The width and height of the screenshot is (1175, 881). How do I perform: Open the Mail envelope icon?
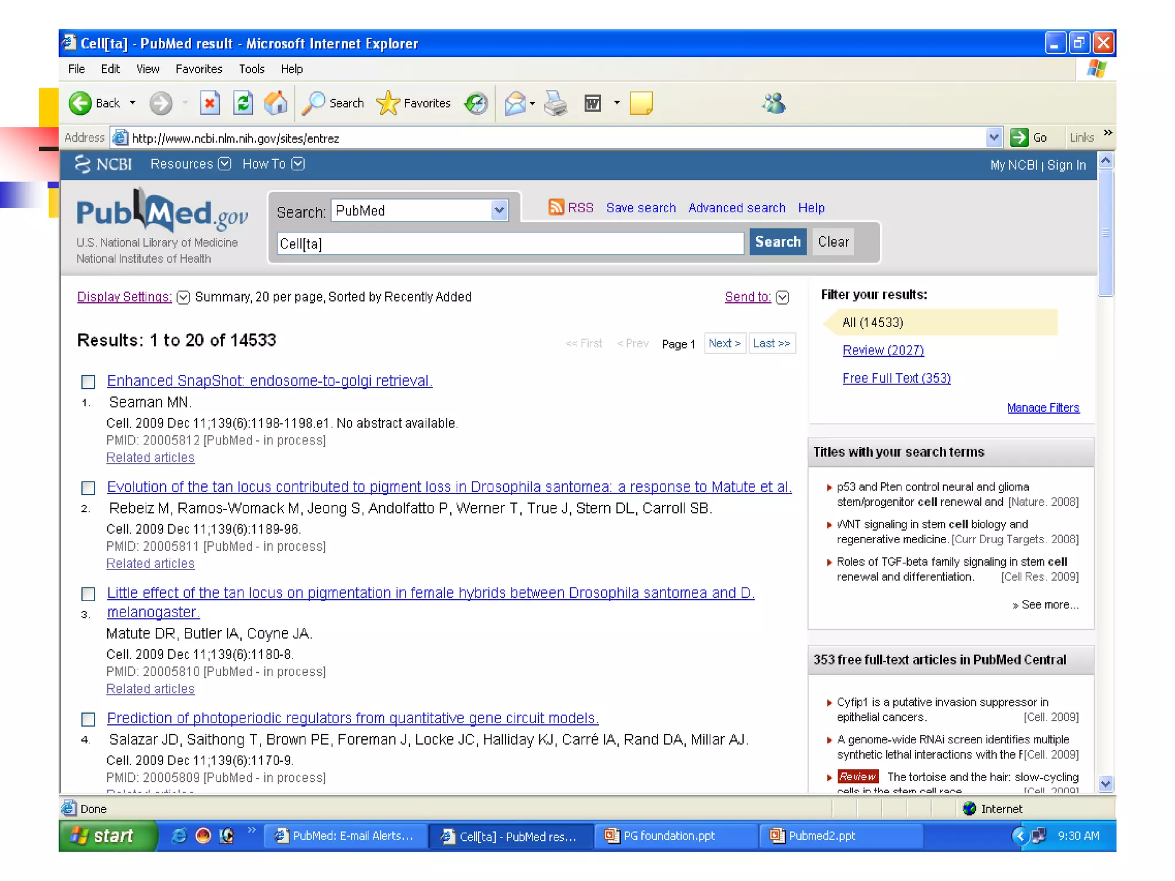point(515,103)
